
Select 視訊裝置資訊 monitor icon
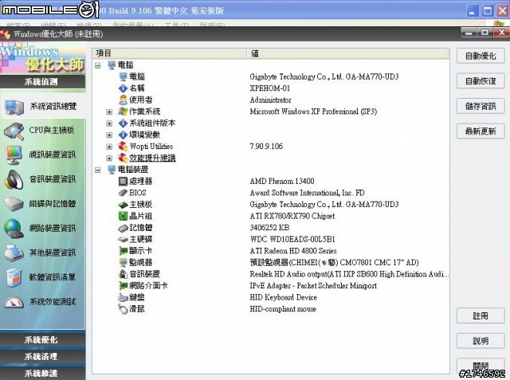[x=14, y=155]
